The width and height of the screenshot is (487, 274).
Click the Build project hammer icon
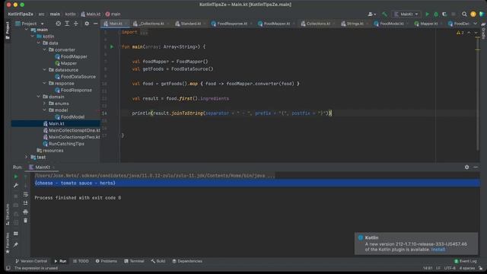[384, 14]
